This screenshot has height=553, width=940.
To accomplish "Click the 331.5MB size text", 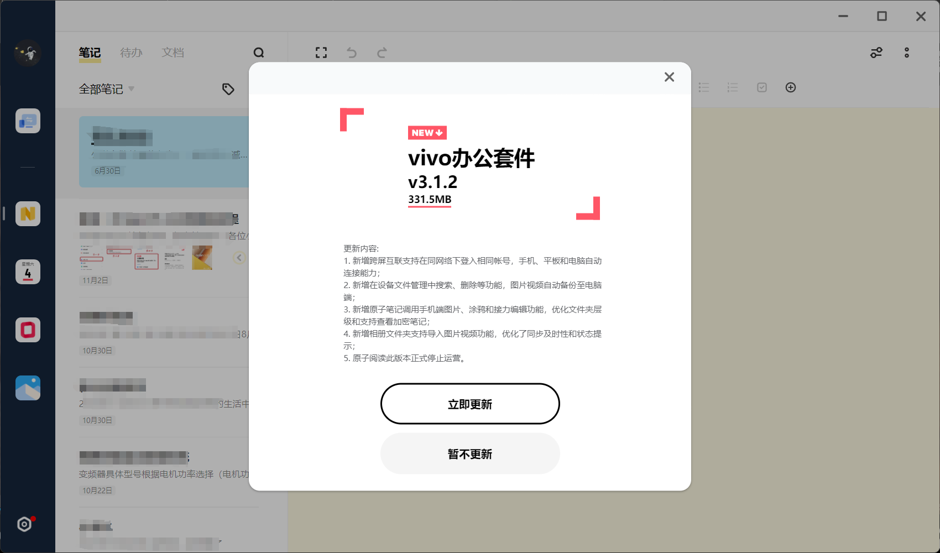I will pos(430,200).
